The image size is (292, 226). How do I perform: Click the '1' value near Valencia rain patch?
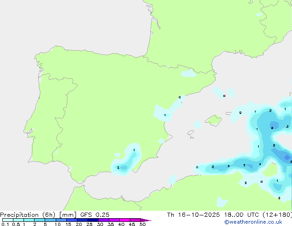(165, 115)
